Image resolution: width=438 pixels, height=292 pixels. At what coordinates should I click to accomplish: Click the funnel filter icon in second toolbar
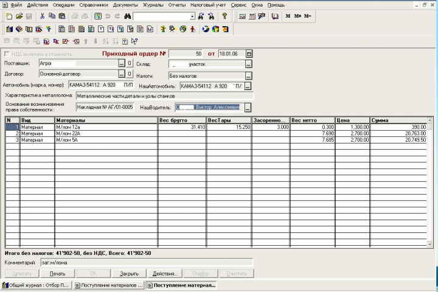48,29
